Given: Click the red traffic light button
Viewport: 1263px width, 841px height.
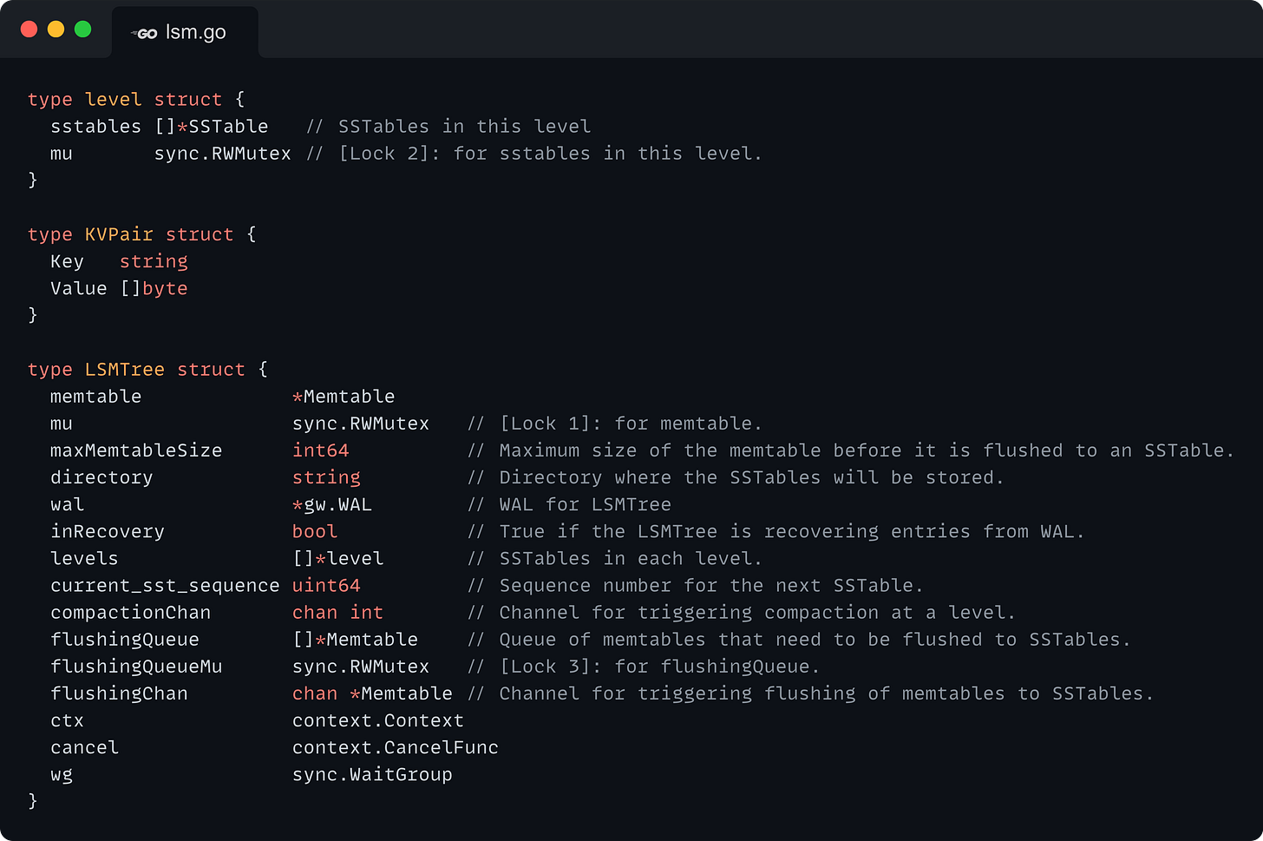Looking at the screenshot, I should [29, 29].
